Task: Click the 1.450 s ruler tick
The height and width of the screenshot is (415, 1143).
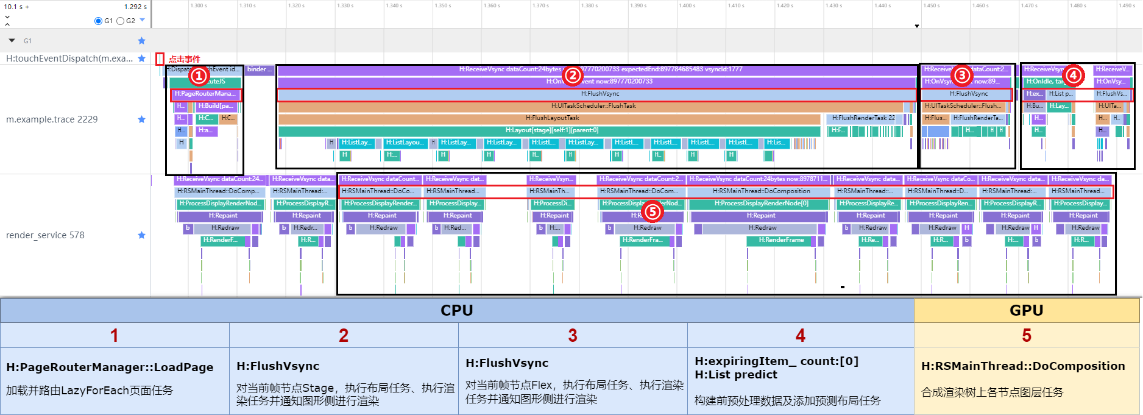Action: (930, 5)
